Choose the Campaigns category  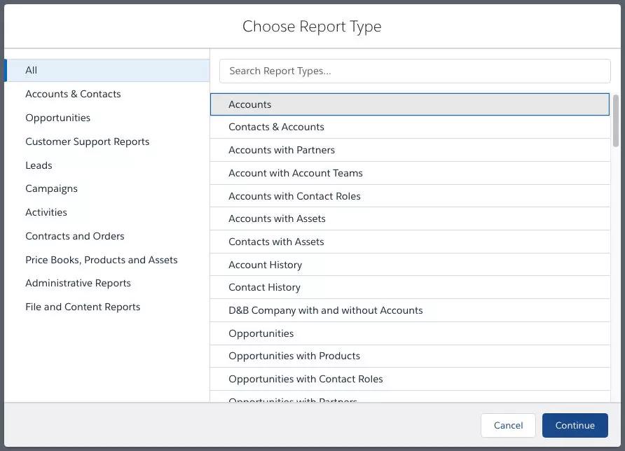click(51, 188)
